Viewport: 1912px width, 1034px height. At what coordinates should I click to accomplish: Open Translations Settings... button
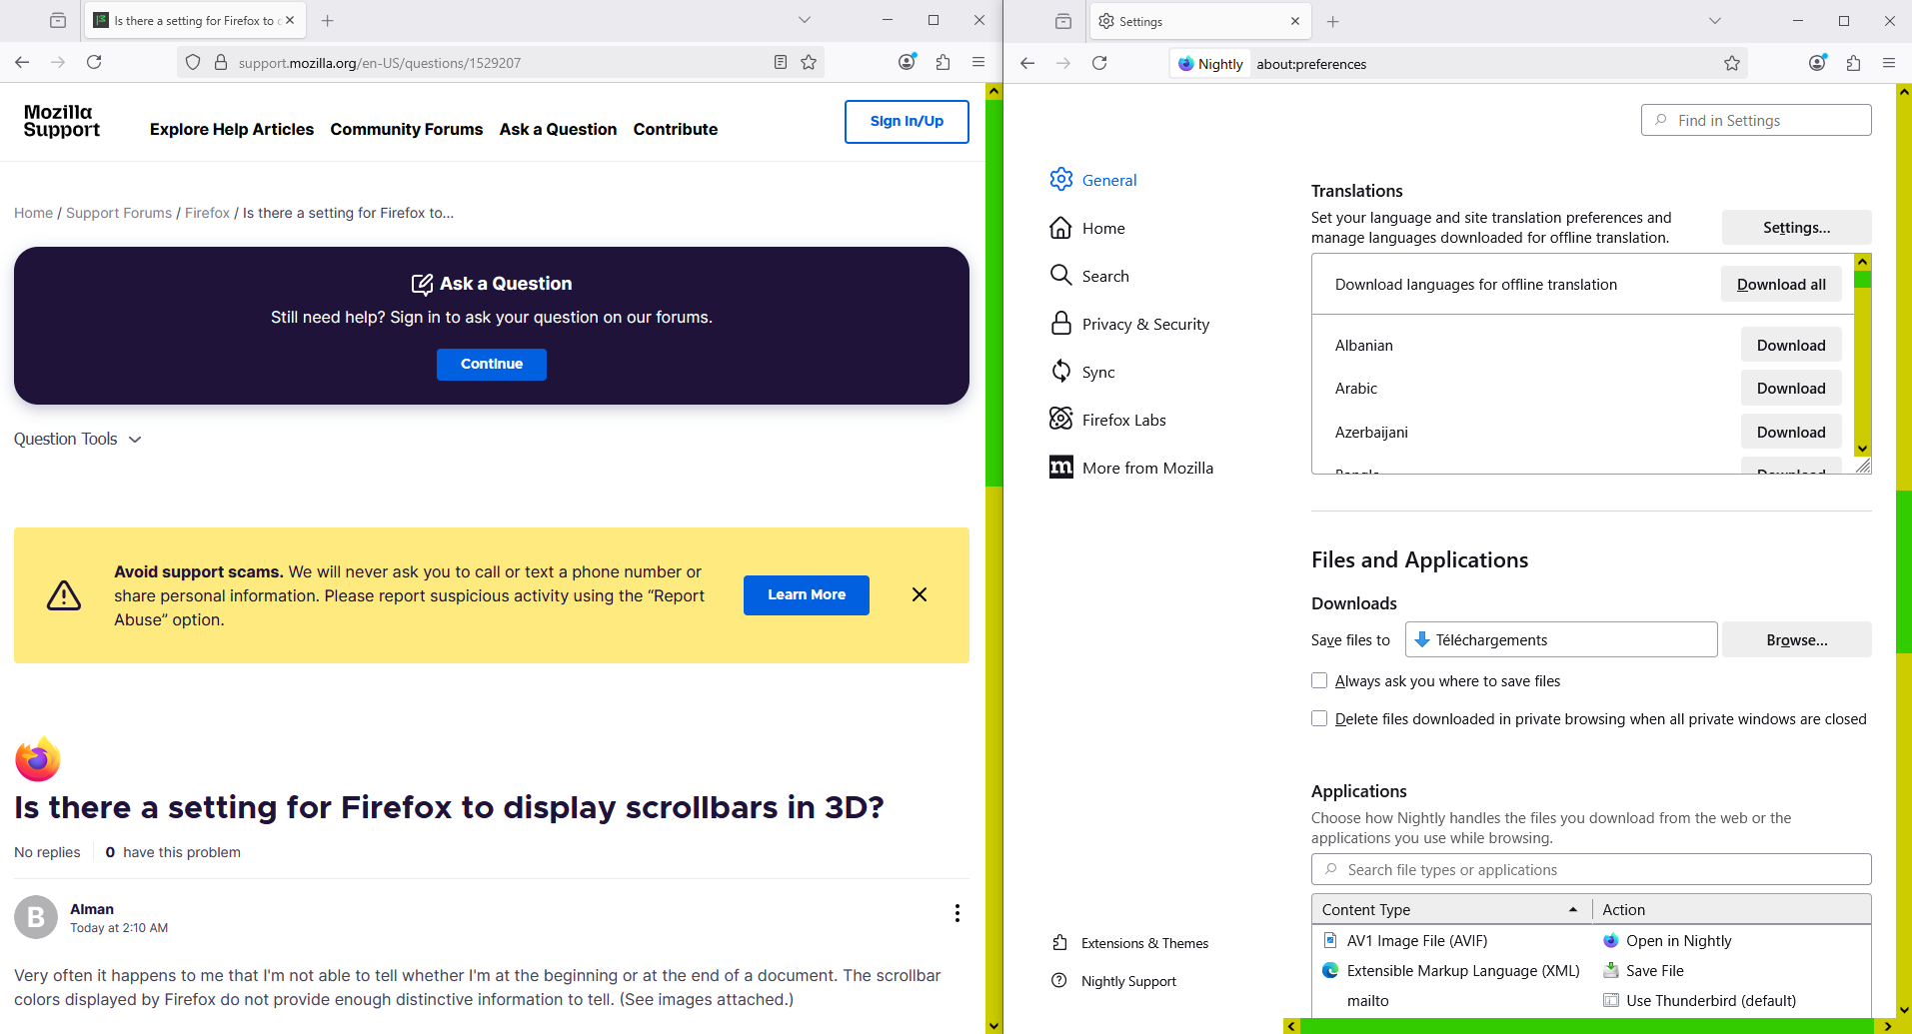pos(1796,228)
